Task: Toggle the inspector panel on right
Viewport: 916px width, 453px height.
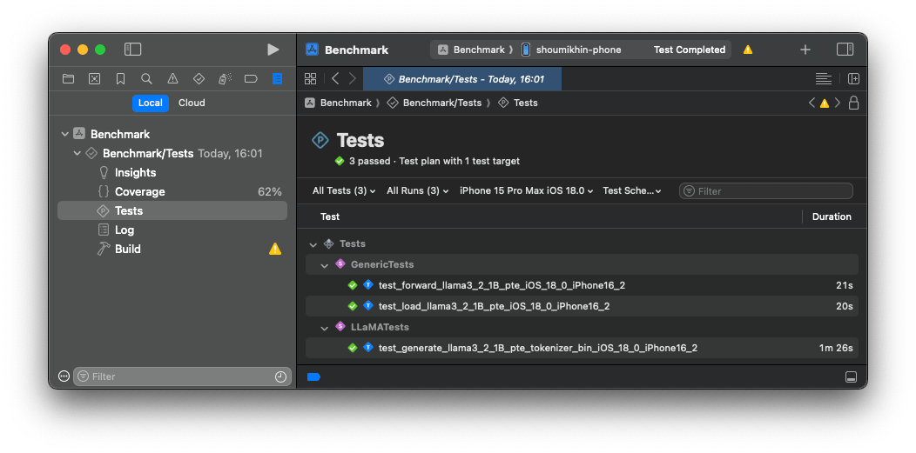Action: [x=845, y=50]
